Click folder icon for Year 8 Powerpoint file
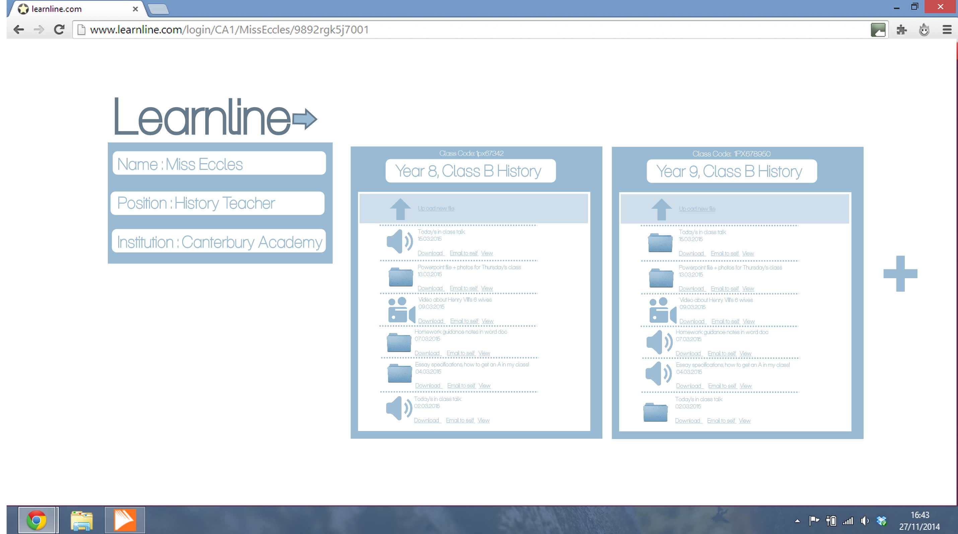958x534 pixels. click(x=400, y=277)
